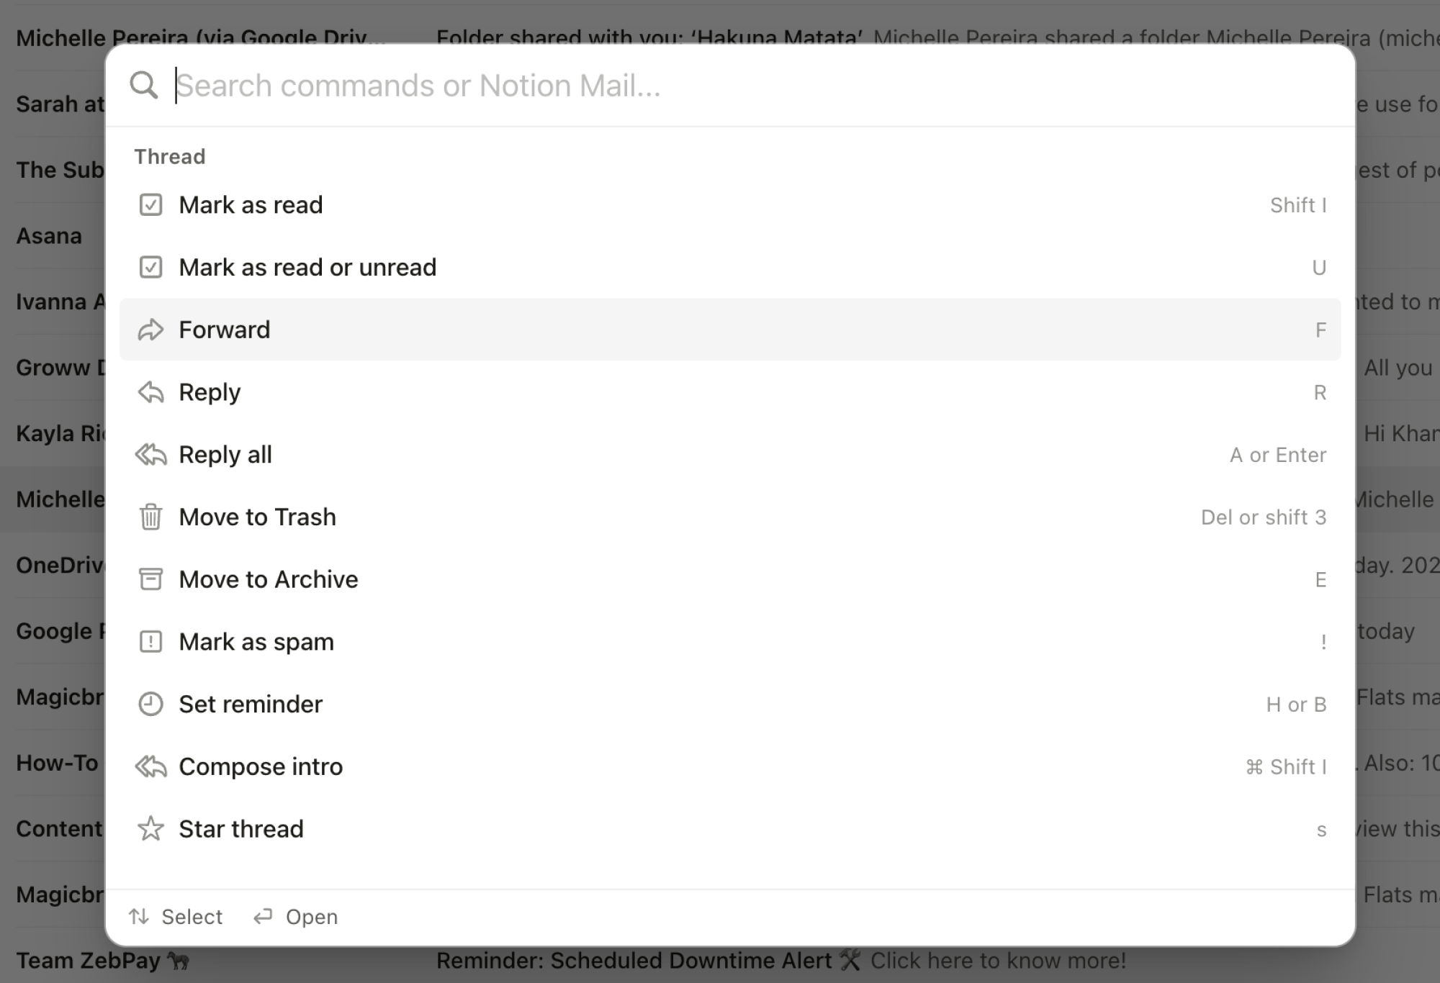This screenshot has width=1440, height=983.
Task: Select the Forward command icon
Action: [150, 329]
